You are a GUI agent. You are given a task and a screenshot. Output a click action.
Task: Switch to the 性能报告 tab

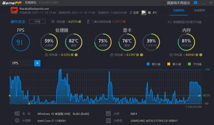tap(179, 10)
